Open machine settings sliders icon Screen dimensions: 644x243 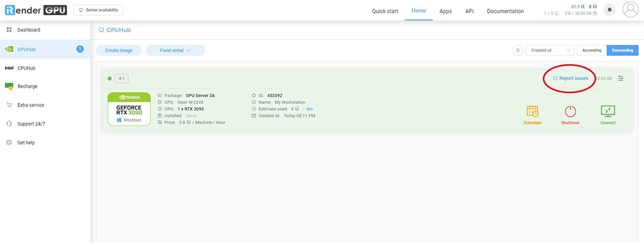(621, 78)
